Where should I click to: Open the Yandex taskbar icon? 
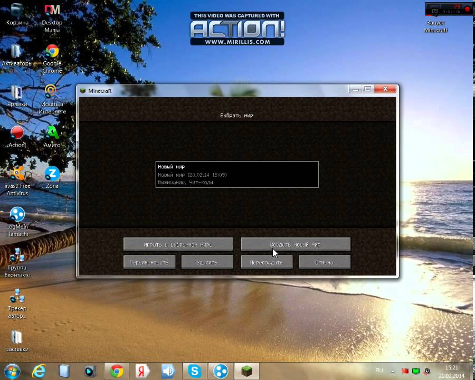[142, 371]
